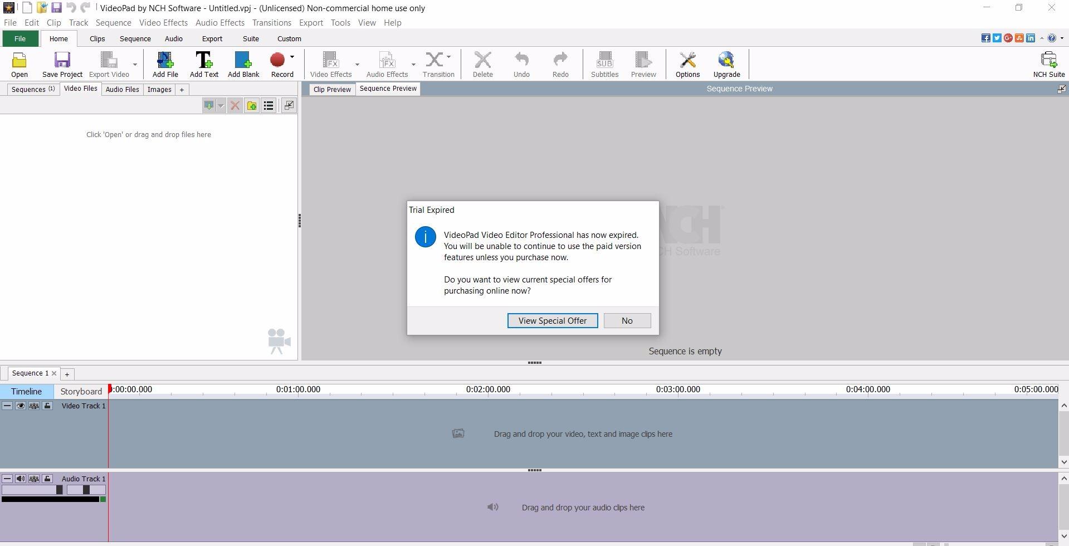Share on Twitter icon
This screenshot has height=546, width=1069.
pos(997,38)
